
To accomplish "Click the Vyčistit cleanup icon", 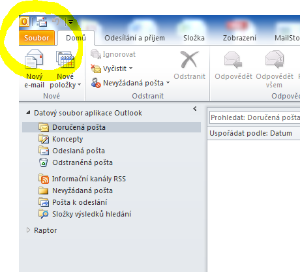I will pos(96,68).
